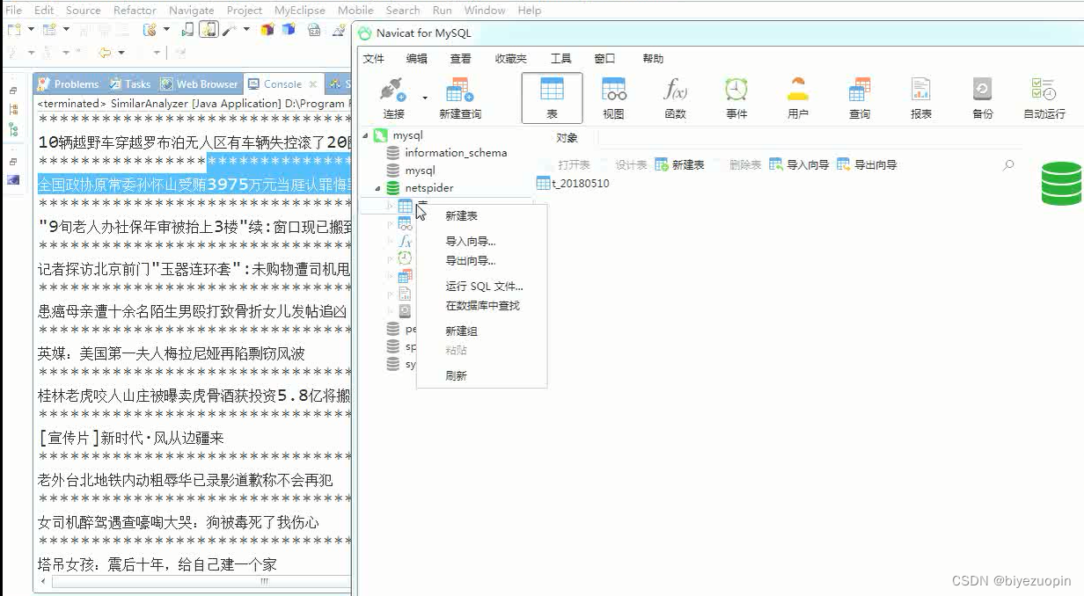Screen dimensions: 1084x596
Task: Open the dropdown next to Eclipse New icon
Action: pyautogui.click(x=30, y=29)
